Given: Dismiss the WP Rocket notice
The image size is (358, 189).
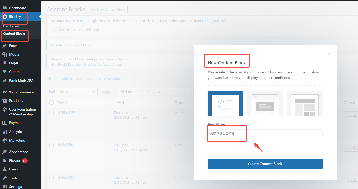Looking at the screenshot, I should pos(88,30).
